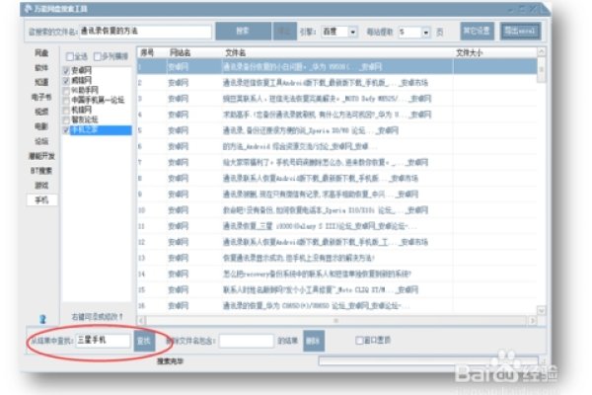This screenshot has width=592, height=395.
Task: Switch to the 网盘 category tab
Action: (x=41, y=53)
